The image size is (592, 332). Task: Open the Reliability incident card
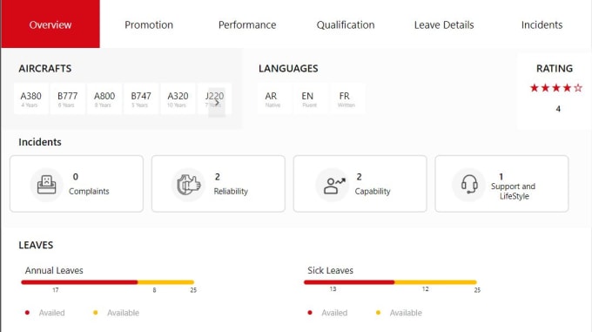[x=219, y=184]
